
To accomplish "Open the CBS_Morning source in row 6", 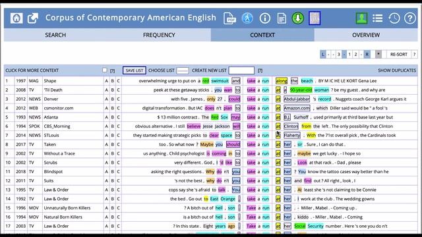I will [x=57, y=126].
